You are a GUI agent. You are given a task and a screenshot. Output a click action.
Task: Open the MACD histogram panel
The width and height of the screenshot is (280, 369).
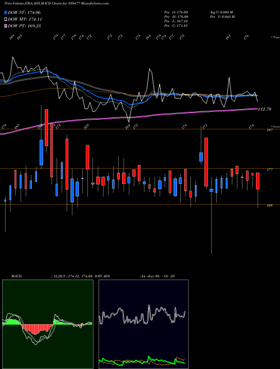pos(48,324)
